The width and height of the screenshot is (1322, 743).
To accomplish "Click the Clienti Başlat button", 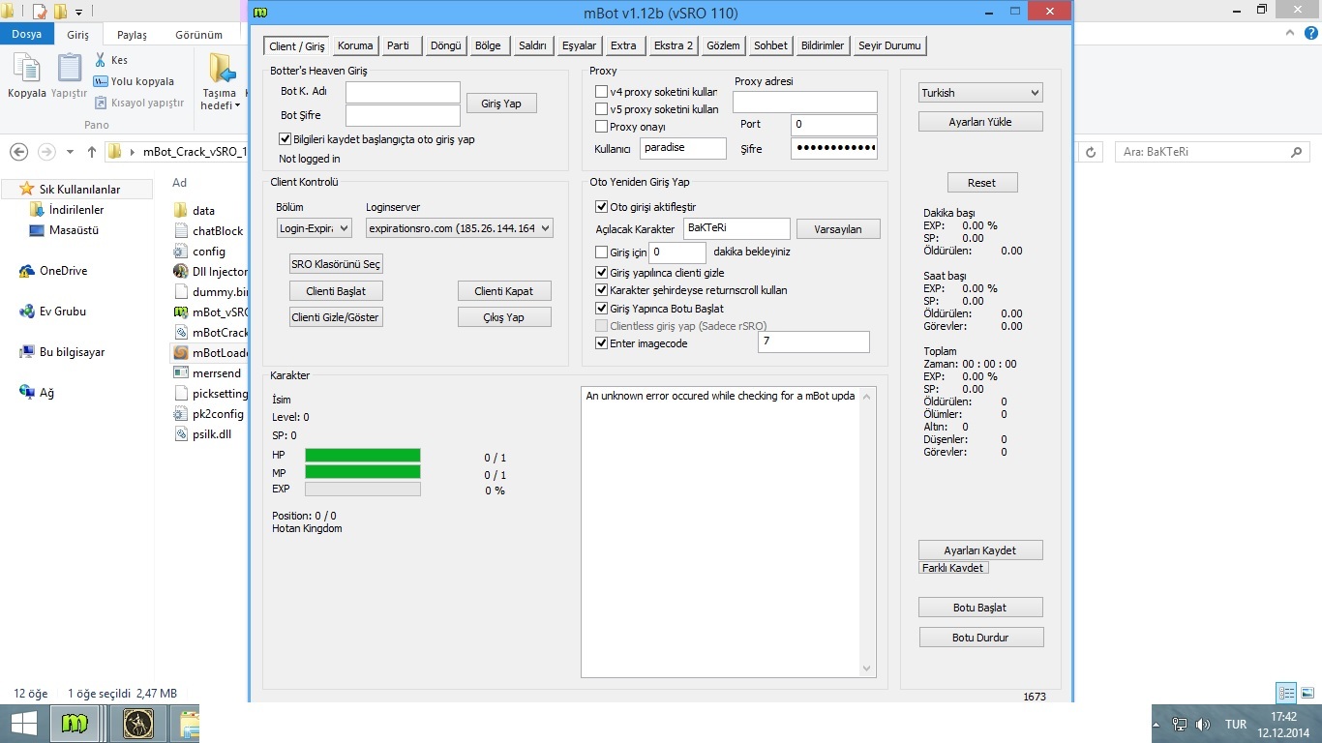I will [336, 290].
